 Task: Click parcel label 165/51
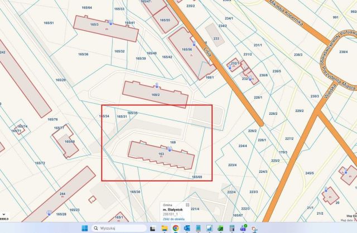click(49, 23)
